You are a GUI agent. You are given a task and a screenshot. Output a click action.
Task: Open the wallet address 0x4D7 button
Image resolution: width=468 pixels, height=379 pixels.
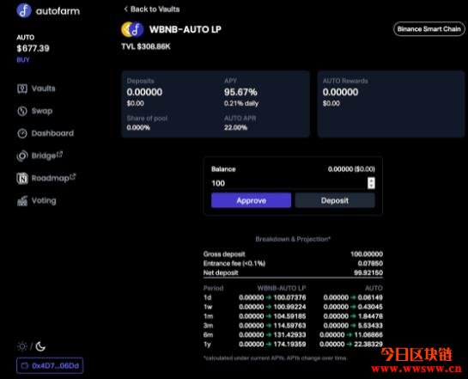tap(50, 365)
